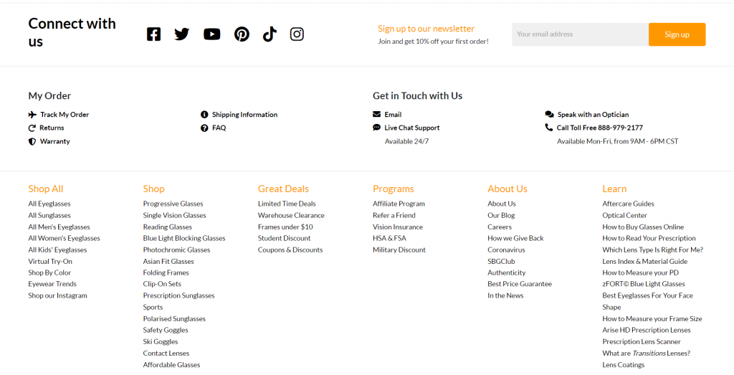Click the airplane icon beside Track My Order
Image resolution: width=734 pixels, height=375 pixels.
click(32, 115)
